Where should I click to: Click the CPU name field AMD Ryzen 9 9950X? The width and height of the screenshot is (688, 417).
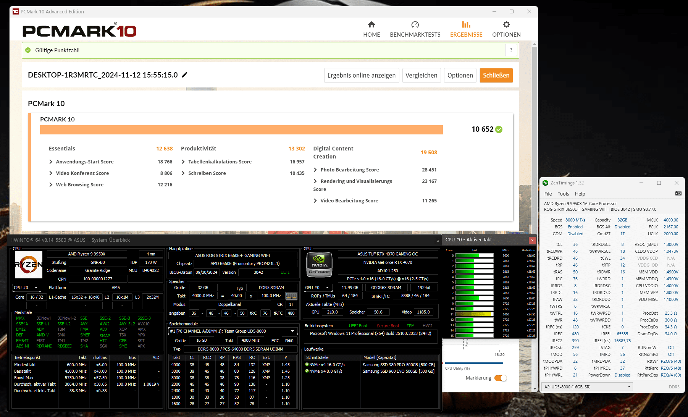(87, 254)
